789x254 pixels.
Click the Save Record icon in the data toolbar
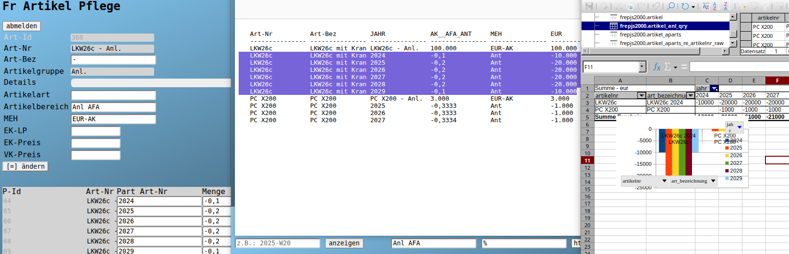(x=589, y=6)
